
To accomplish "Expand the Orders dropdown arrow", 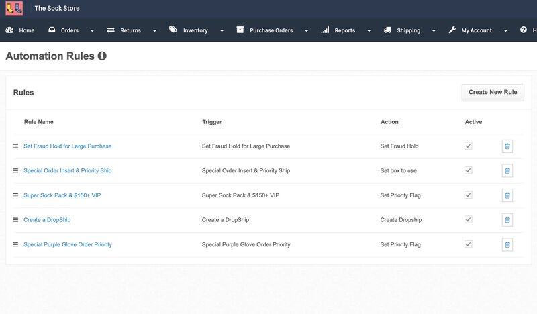I will 92,31.
